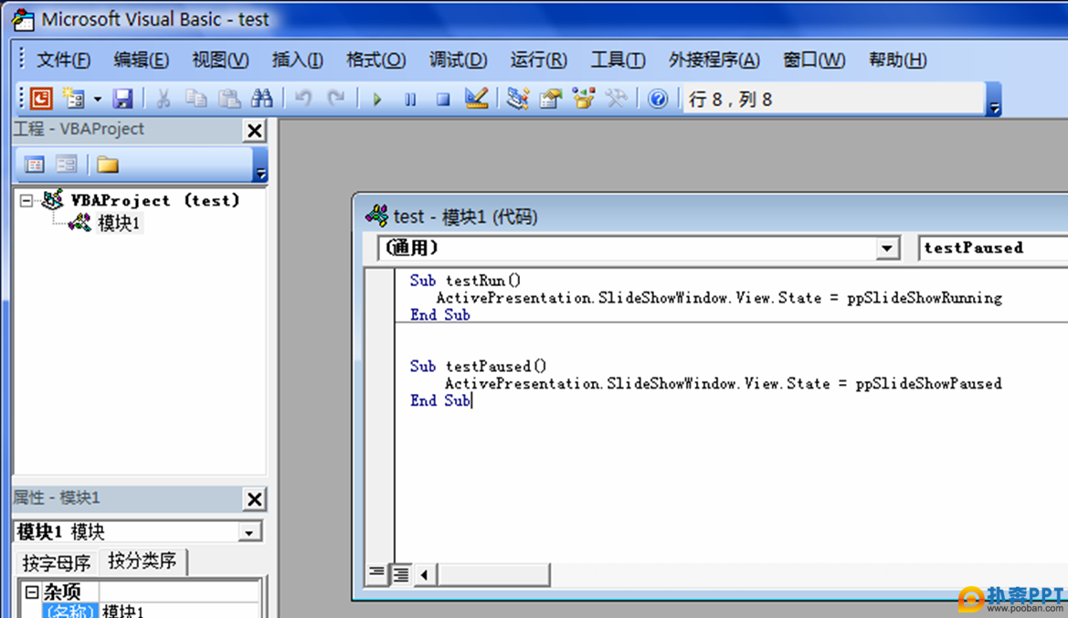
Task: Open the standard toolbar options arrow
Action: point(994,100)
